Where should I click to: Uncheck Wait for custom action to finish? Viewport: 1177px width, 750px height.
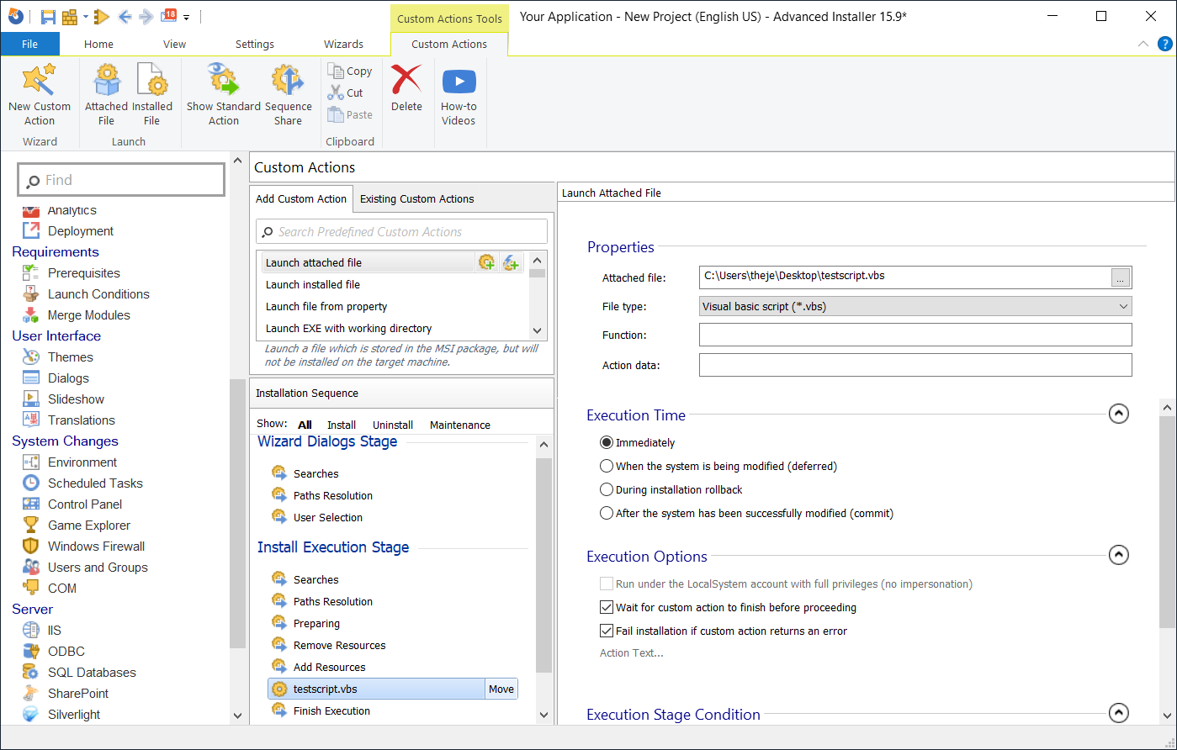pos(607,607)
